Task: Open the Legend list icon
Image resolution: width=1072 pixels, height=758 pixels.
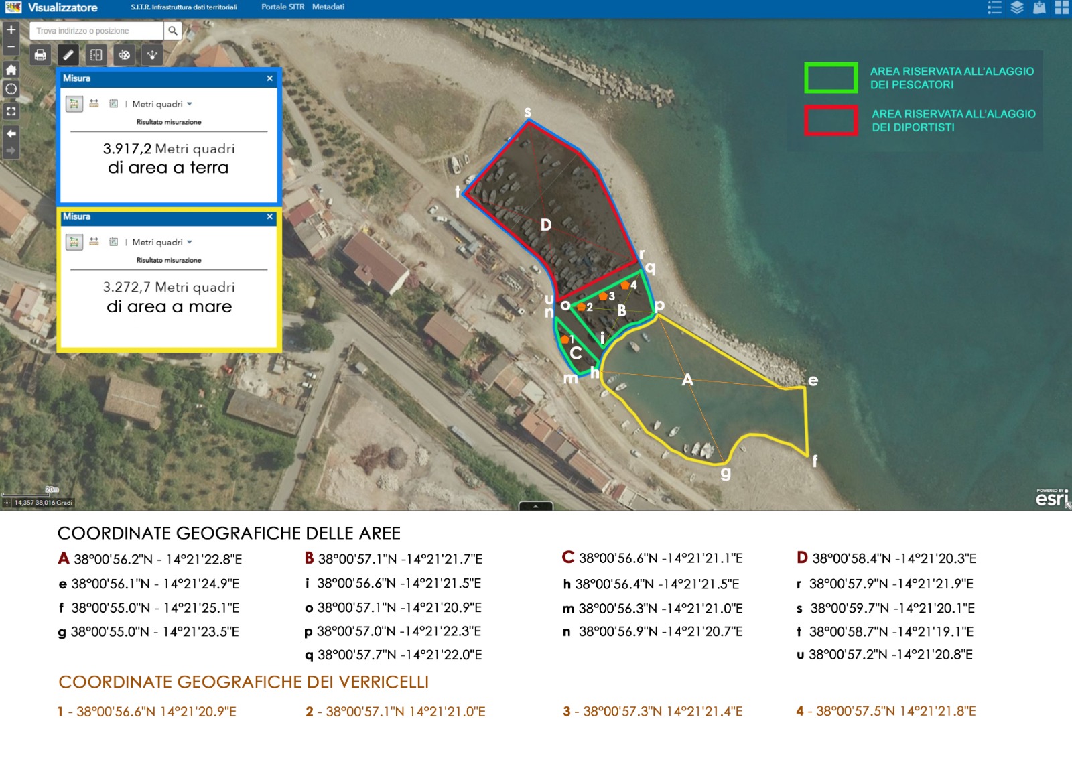Action: pos(994,7)
